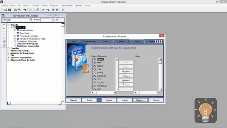Screen dimensions: 227x128
Task: Select the Unidades de Programa tree item
Action: click(x=28, y=44)
